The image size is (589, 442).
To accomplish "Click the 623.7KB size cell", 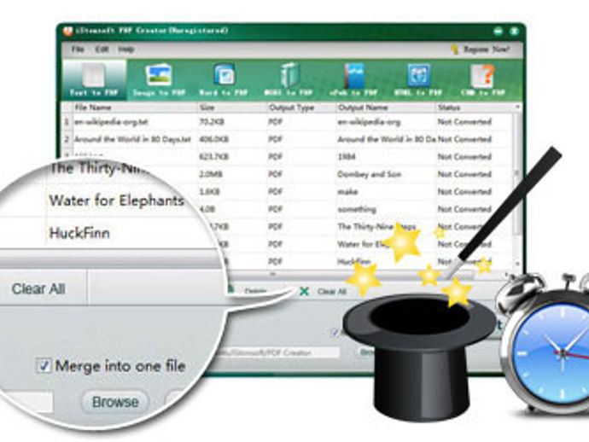I will coord(213,157).
